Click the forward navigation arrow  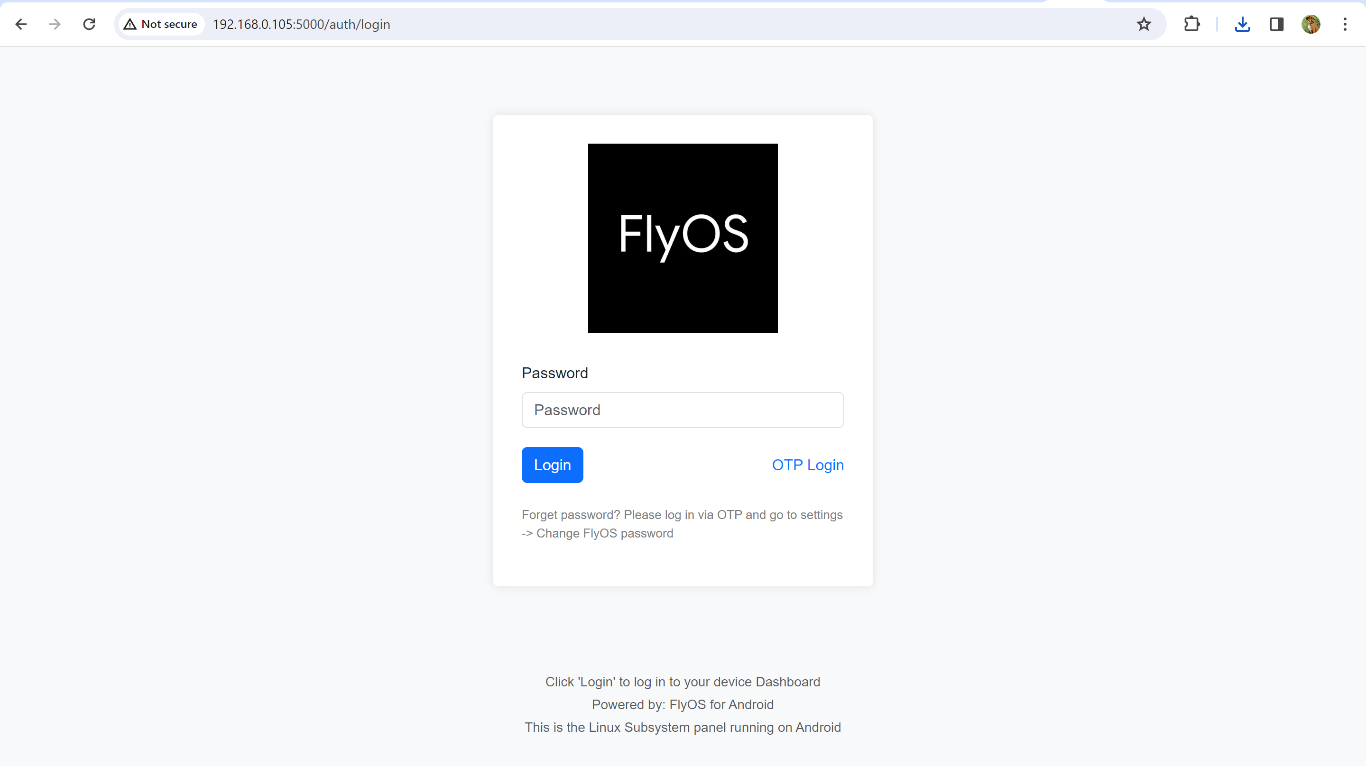55,24
